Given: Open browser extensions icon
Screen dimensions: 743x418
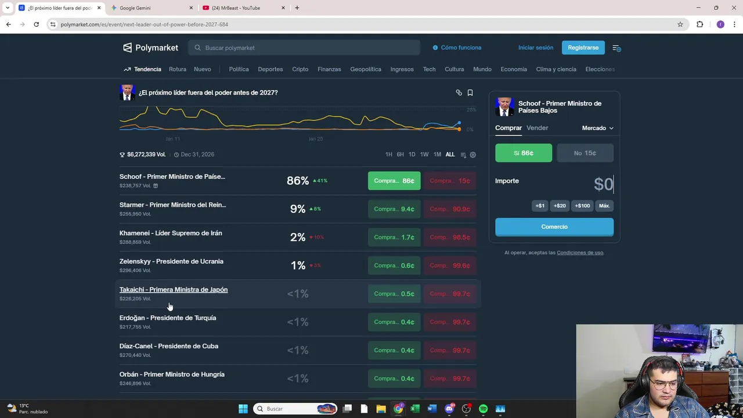Looking at the screenshot, I should point(699,24).
